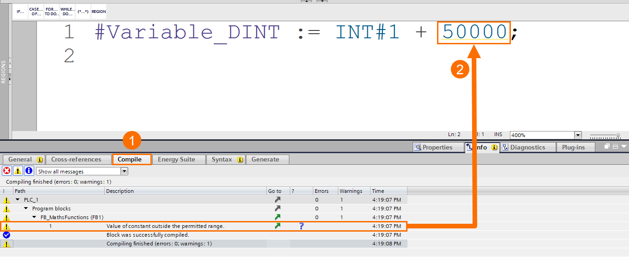Sort by Description column header
Image resolution: width=629 pixels, height=257 pixels.
point(186,191)
